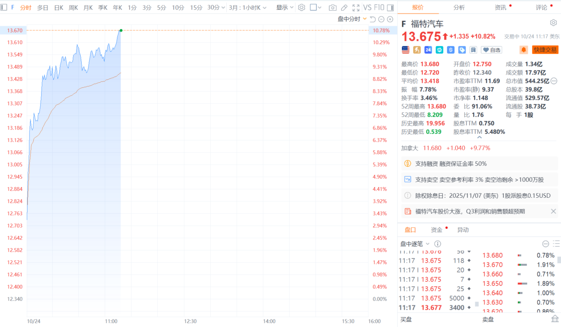Switch order book list layout icon
Screen dimensions: 561x327
556,244
